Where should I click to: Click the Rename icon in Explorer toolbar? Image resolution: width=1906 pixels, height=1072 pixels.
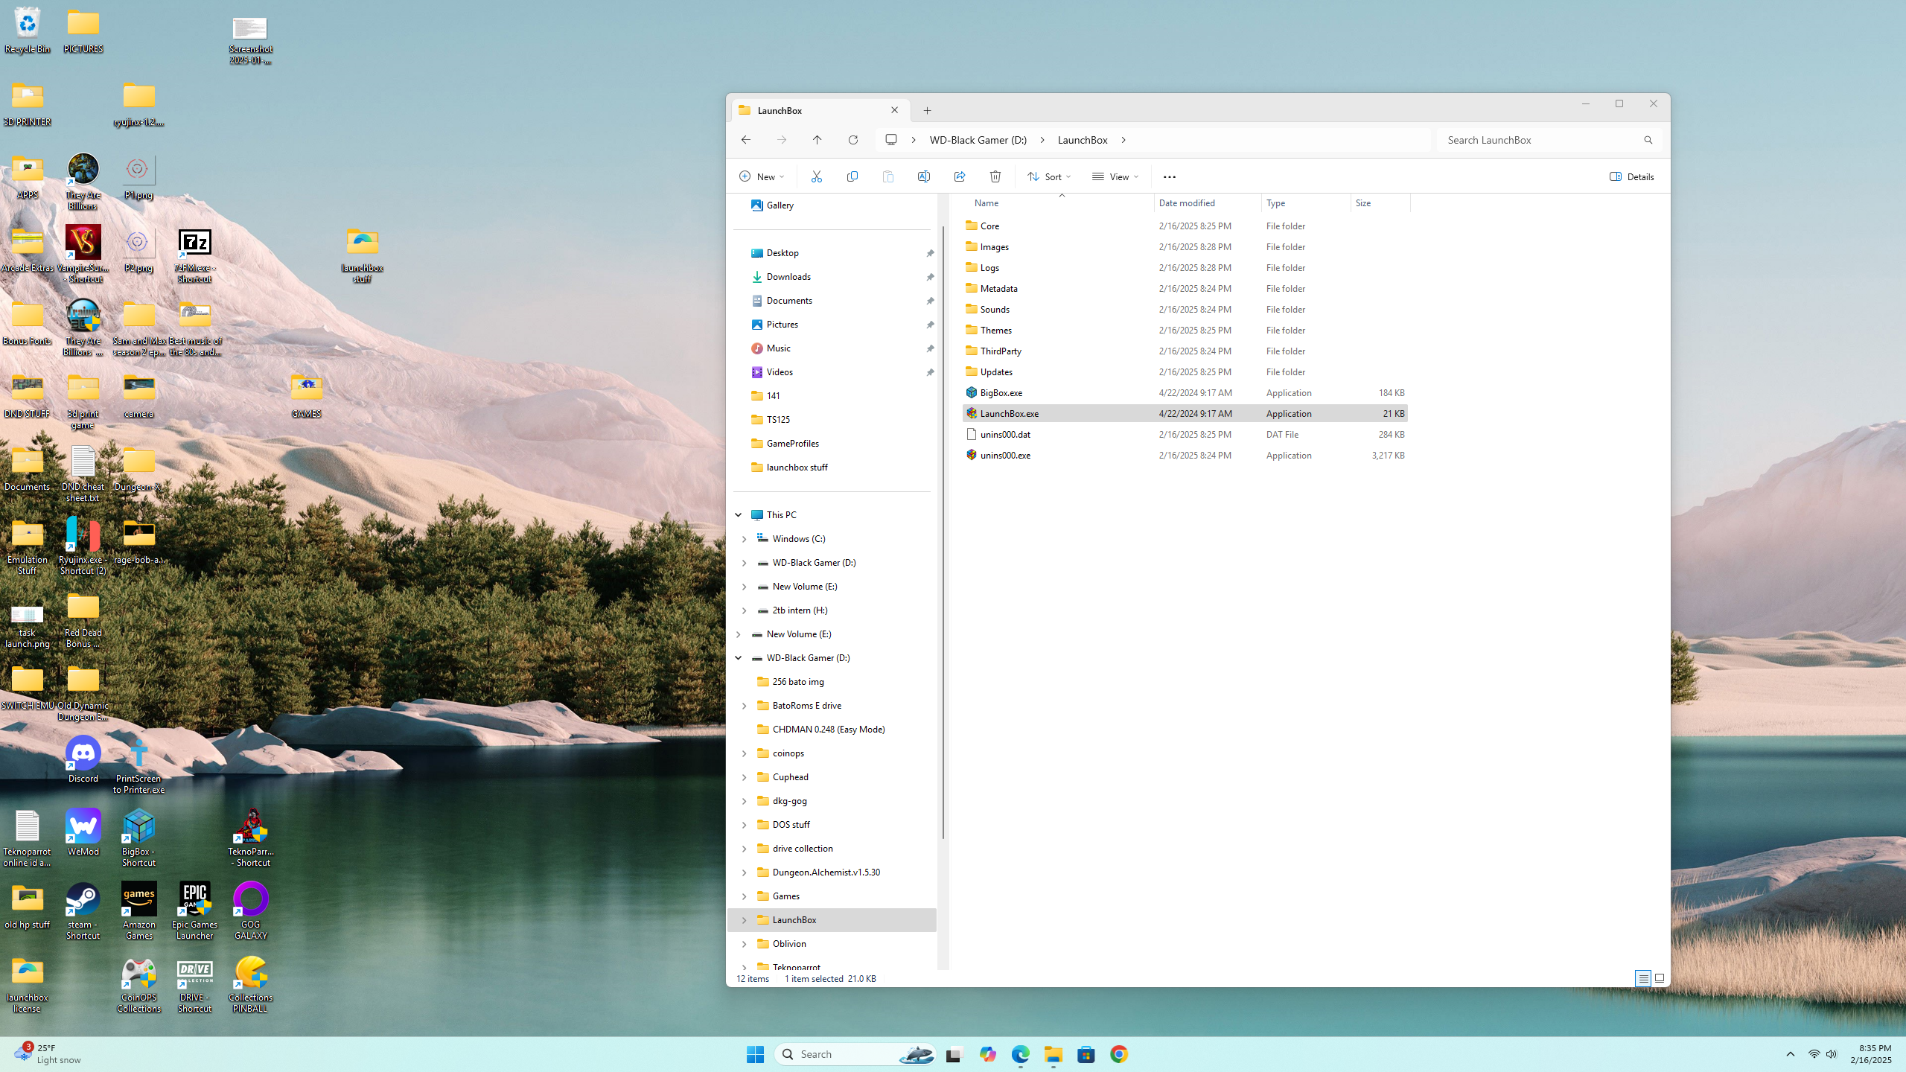point(924,176)
